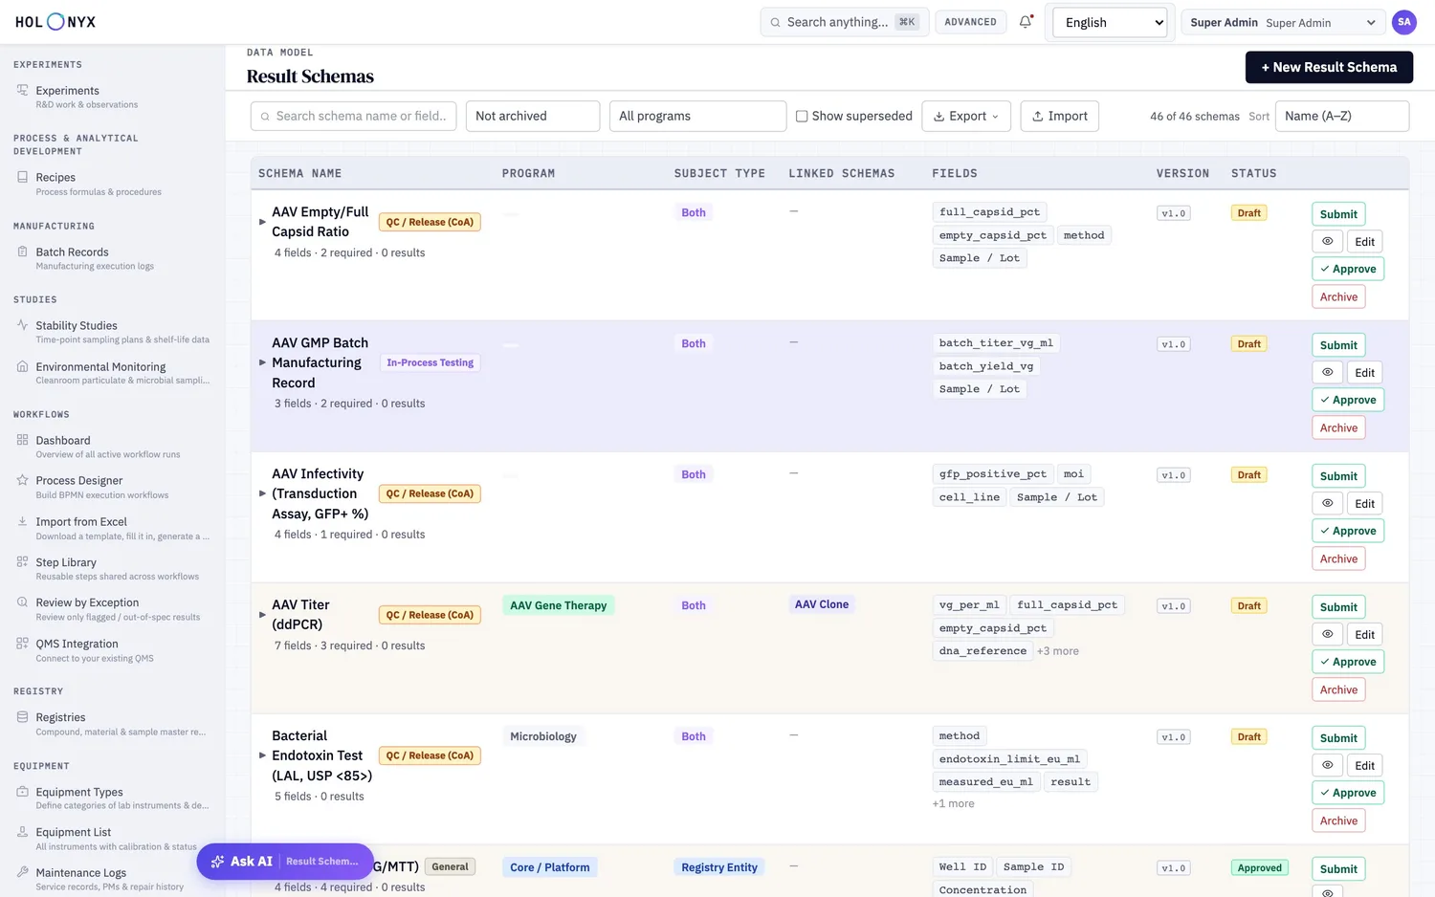Expand AAV Empty/Full Capsid Ratio row
This screenshot has width=1435, height=897.
click(x=263, y=222)
